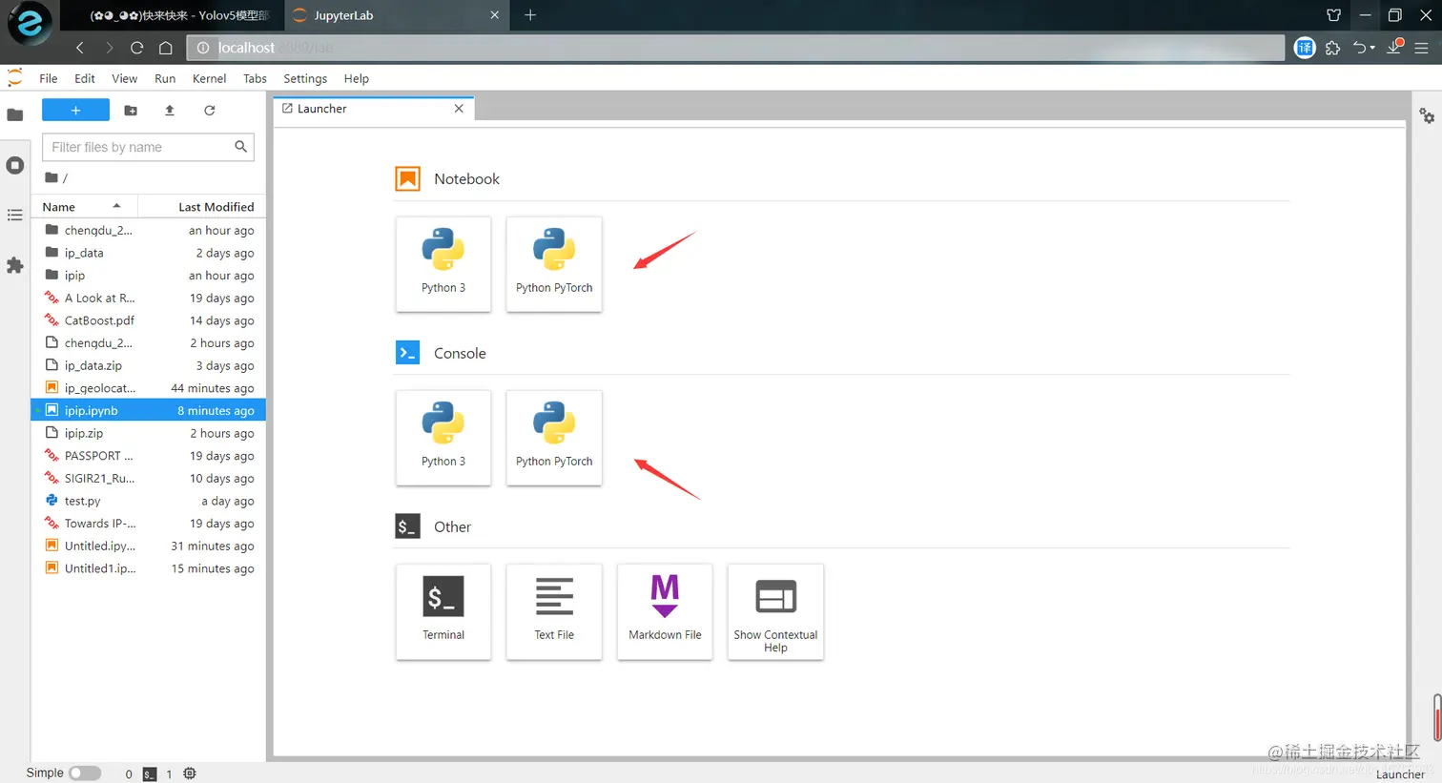This screenshot has height=783, width=1442.
Task: Click Show Contextual Help card
Action: pos(775,610)
